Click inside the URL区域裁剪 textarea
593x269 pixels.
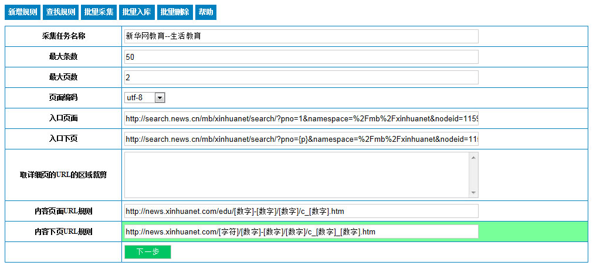coord(296,175)
